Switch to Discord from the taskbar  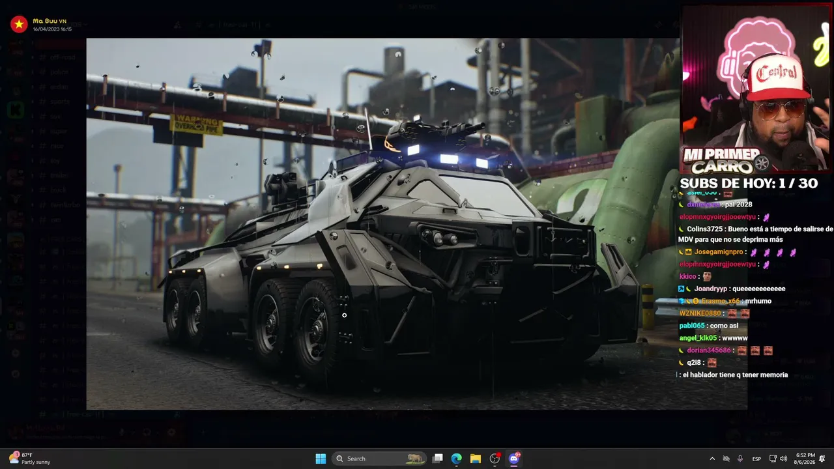point(513,459)
